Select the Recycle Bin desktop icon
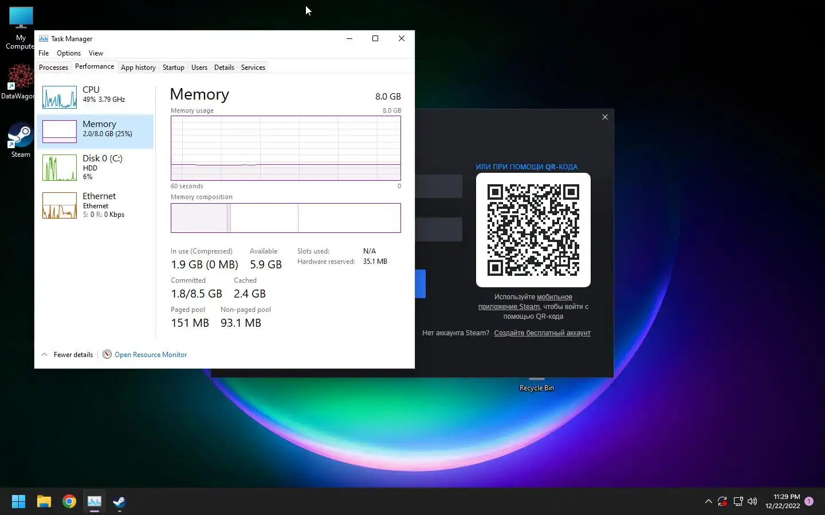 (x=536, y=385)
